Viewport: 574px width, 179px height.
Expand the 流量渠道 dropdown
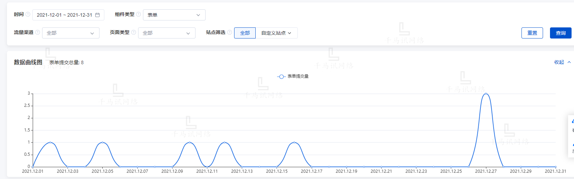click(x=71, y=33)
